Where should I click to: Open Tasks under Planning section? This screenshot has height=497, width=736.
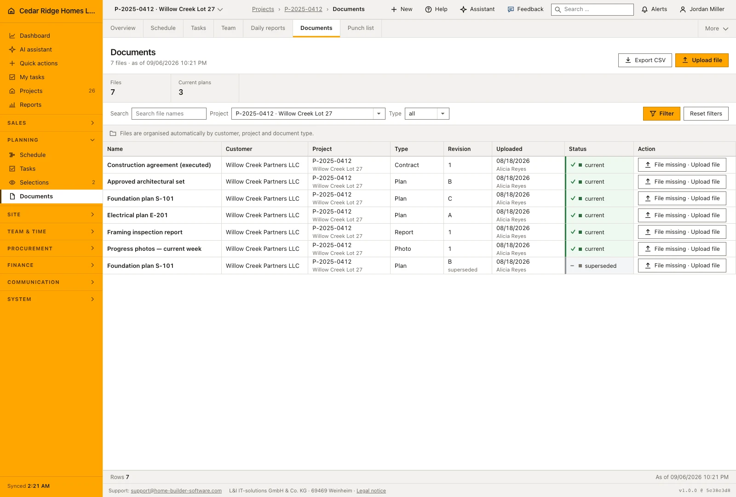point(51,168)
